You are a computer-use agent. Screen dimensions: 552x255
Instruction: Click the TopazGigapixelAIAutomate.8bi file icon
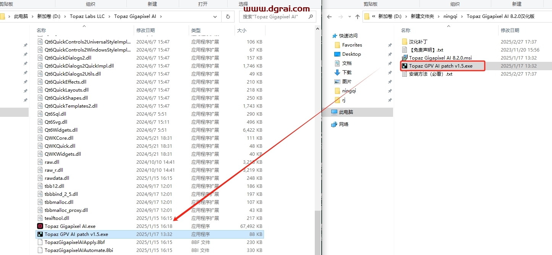[40, 250]
